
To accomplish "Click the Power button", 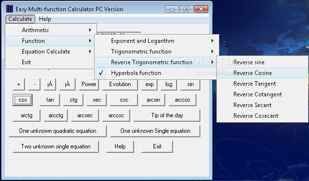I will pos(89,84).
